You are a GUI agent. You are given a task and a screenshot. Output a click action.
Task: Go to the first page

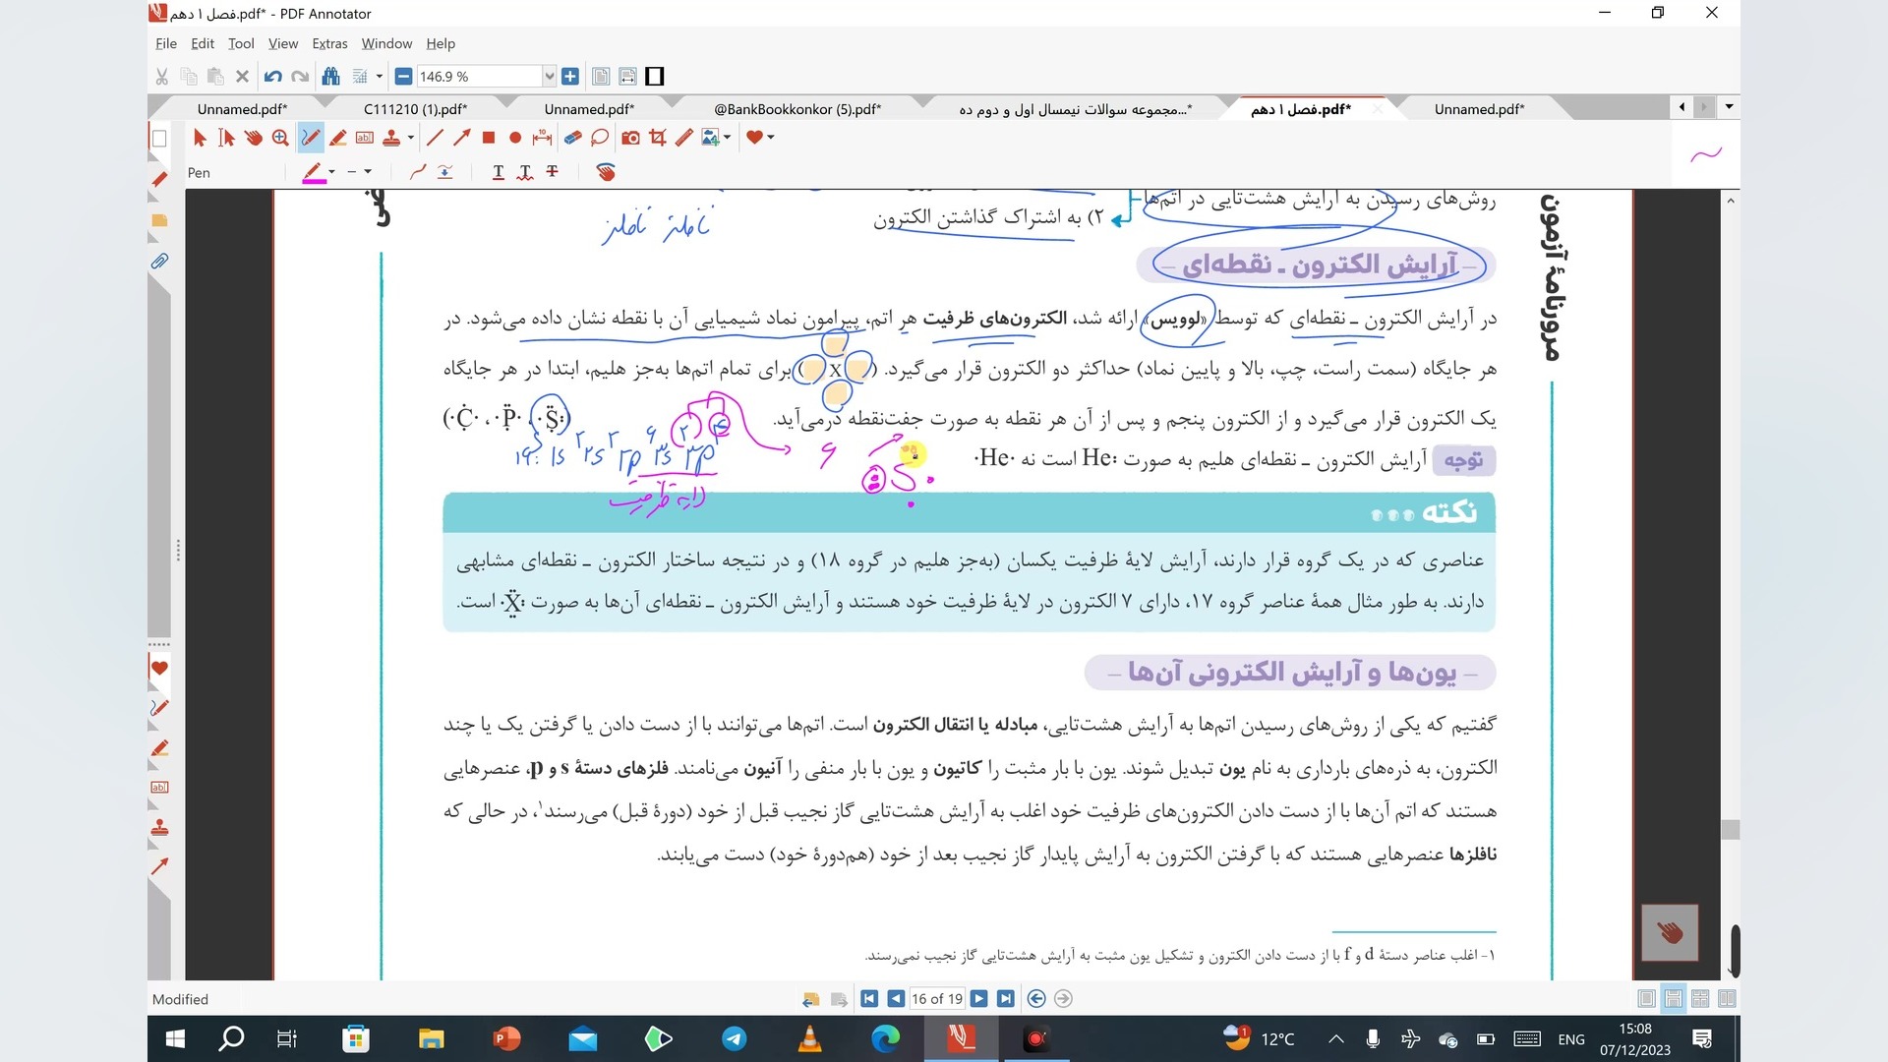[869, 999]
